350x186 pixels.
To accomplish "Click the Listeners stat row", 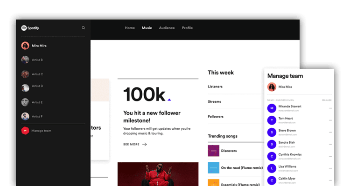I will (x=233, y=86).
